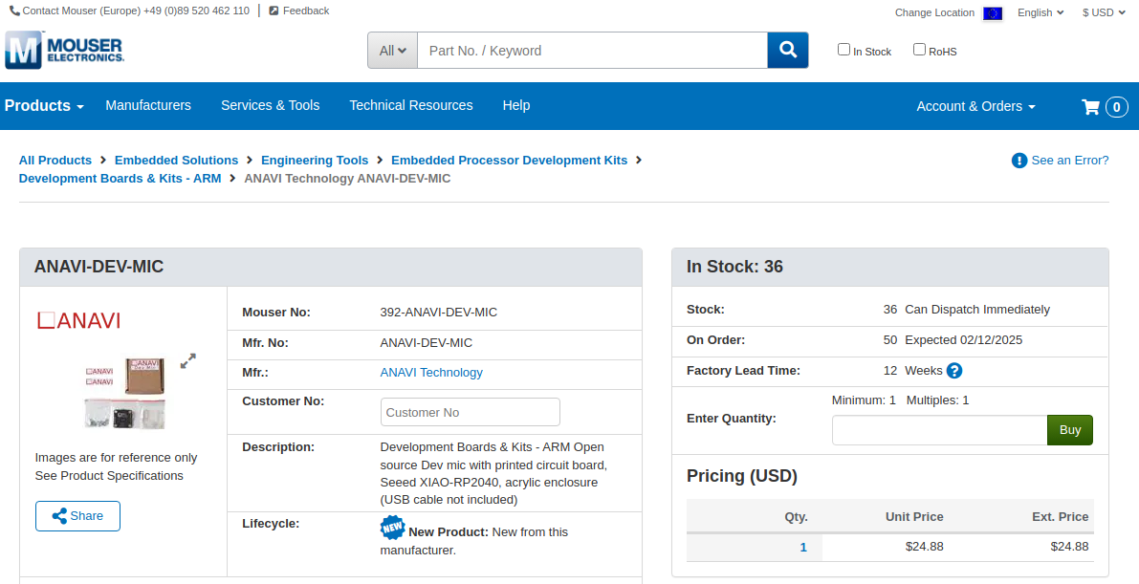Click the See an Error alert icon
This screenshot has width=1139, height=584.
1019,161
